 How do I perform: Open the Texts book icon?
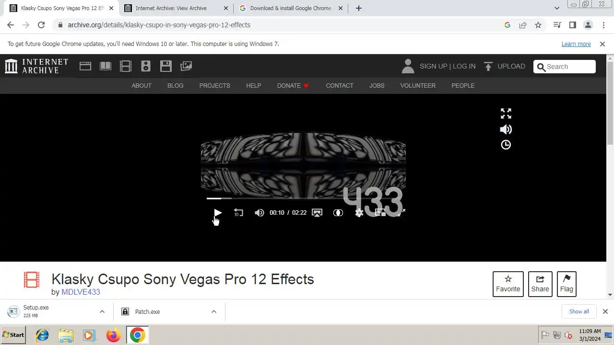point(106,66)
